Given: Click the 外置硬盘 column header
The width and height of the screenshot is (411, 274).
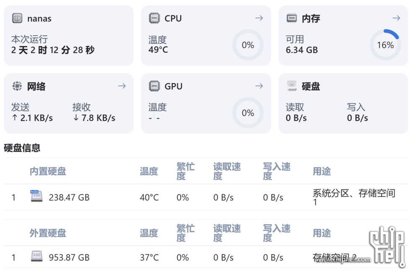Looking at the screenshot, I should point(48,233).
